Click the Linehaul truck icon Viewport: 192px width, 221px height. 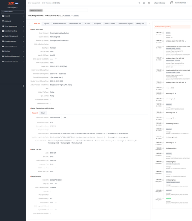pos(3,51)
